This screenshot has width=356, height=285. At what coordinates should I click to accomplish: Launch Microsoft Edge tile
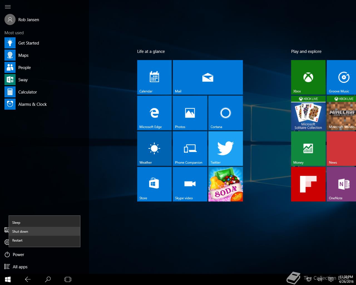(x=154, y=113)
